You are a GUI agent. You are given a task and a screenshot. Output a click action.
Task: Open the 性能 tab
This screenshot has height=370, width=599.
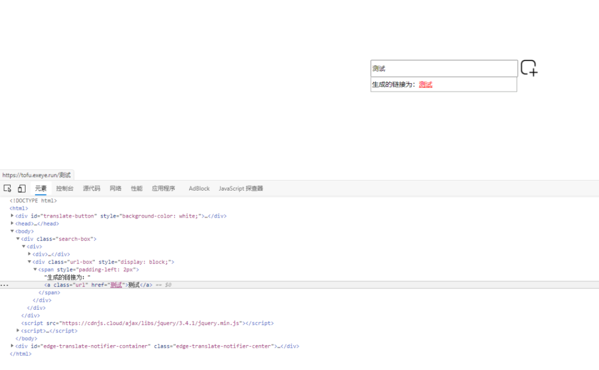click(136, 188)
